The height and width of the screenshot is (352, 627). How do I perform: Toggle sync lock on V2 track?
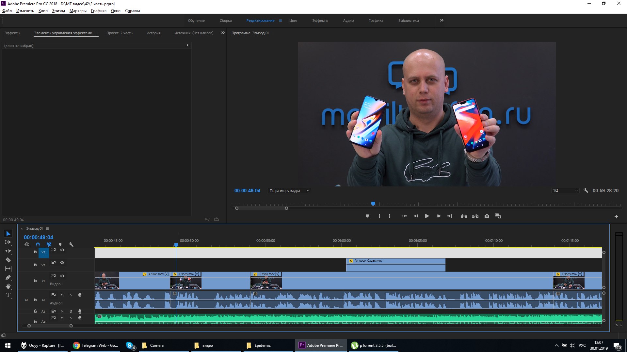(53, 262)
